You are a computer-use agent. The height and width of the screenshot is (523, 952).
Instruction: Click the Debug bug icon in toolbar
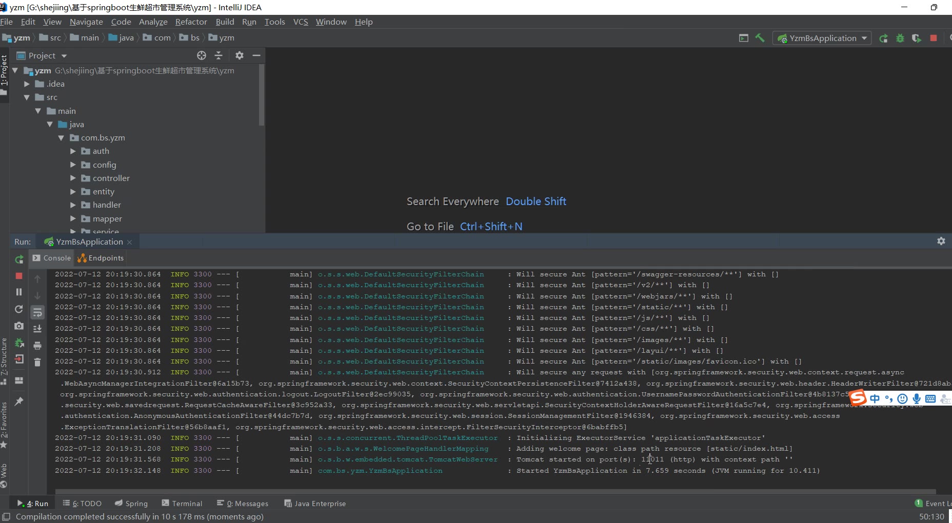point(900,38)
